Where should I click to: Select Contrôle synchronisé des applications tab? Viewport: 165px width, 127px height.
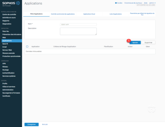pyautogui.click(x=63, y=14)
